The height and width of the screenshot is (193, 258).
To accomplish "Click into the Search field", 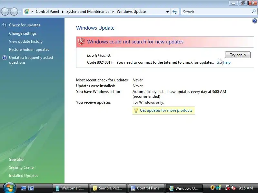I will [216, 12].
